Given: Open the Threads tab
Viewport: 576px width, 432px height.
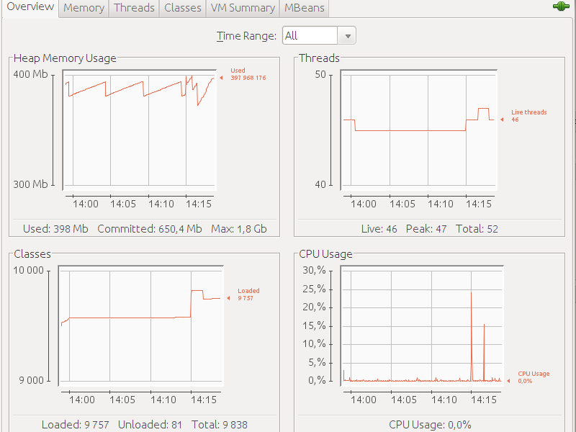Looking at the screenshot, I should point(134,8).
